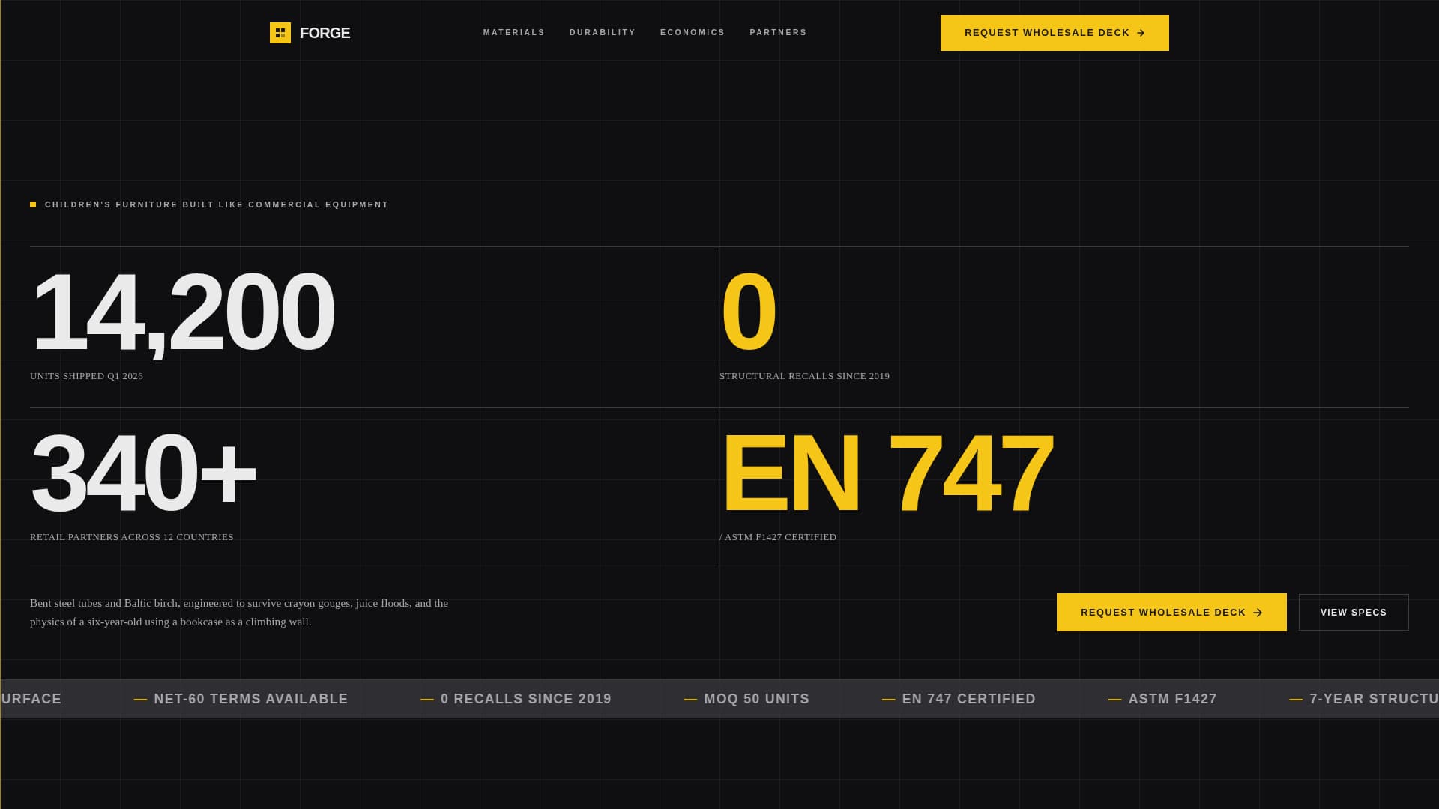Viewport: 1439px width, 809px height.
Task: Click the yellow dash before EN 747 CERTIFIED
Action: (x=888, y=699)
